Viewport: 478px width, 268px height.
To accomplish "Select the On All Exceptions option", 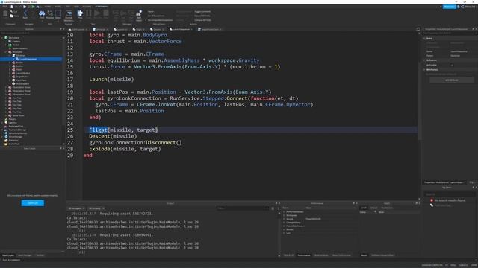I will pyautogui.click(x=156, y=16).
